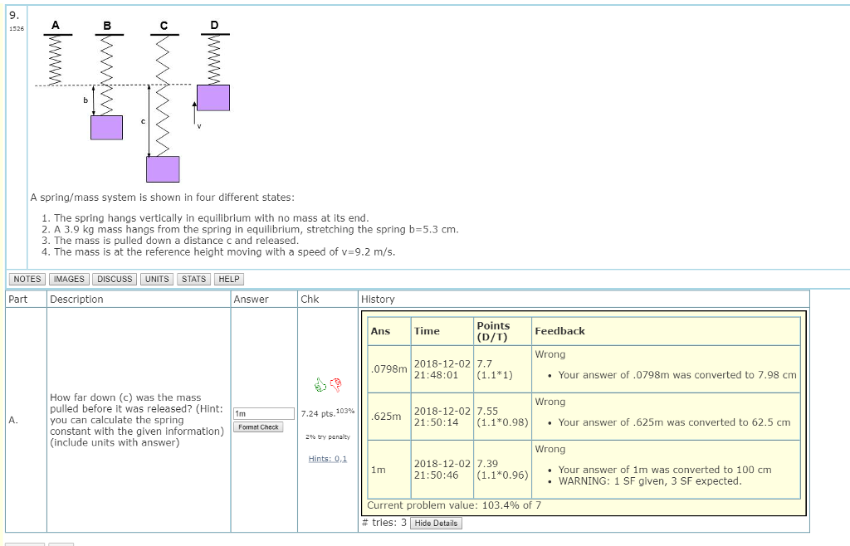This screenshot has height=546, width=850.
Task: Open the UNITS reference
Action: coord(156,279)
